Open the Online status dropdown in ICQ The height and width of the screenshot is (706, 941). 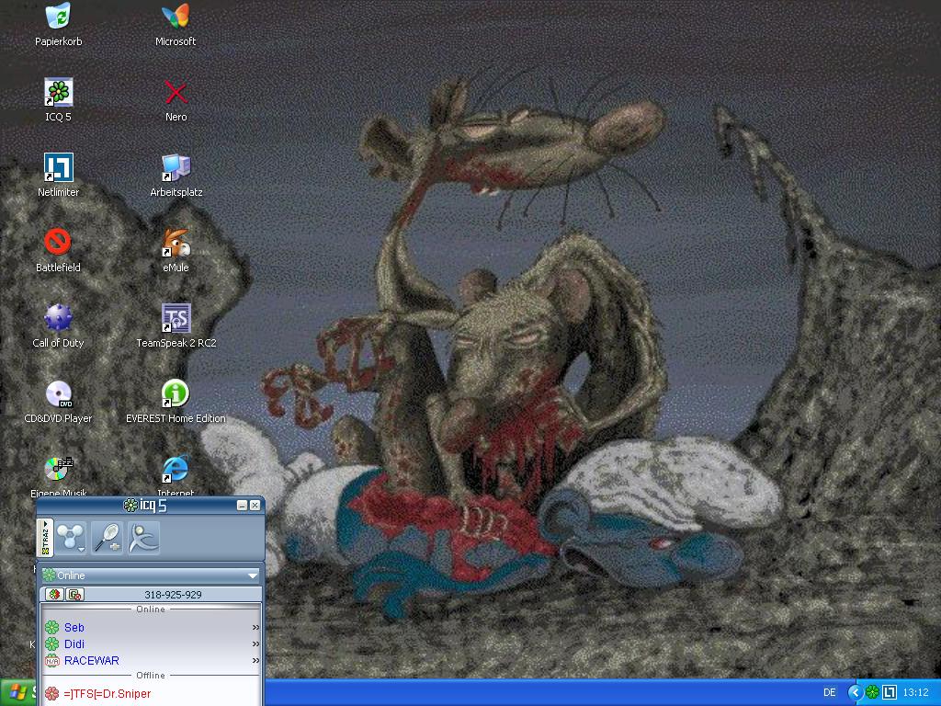pos(150,575)
